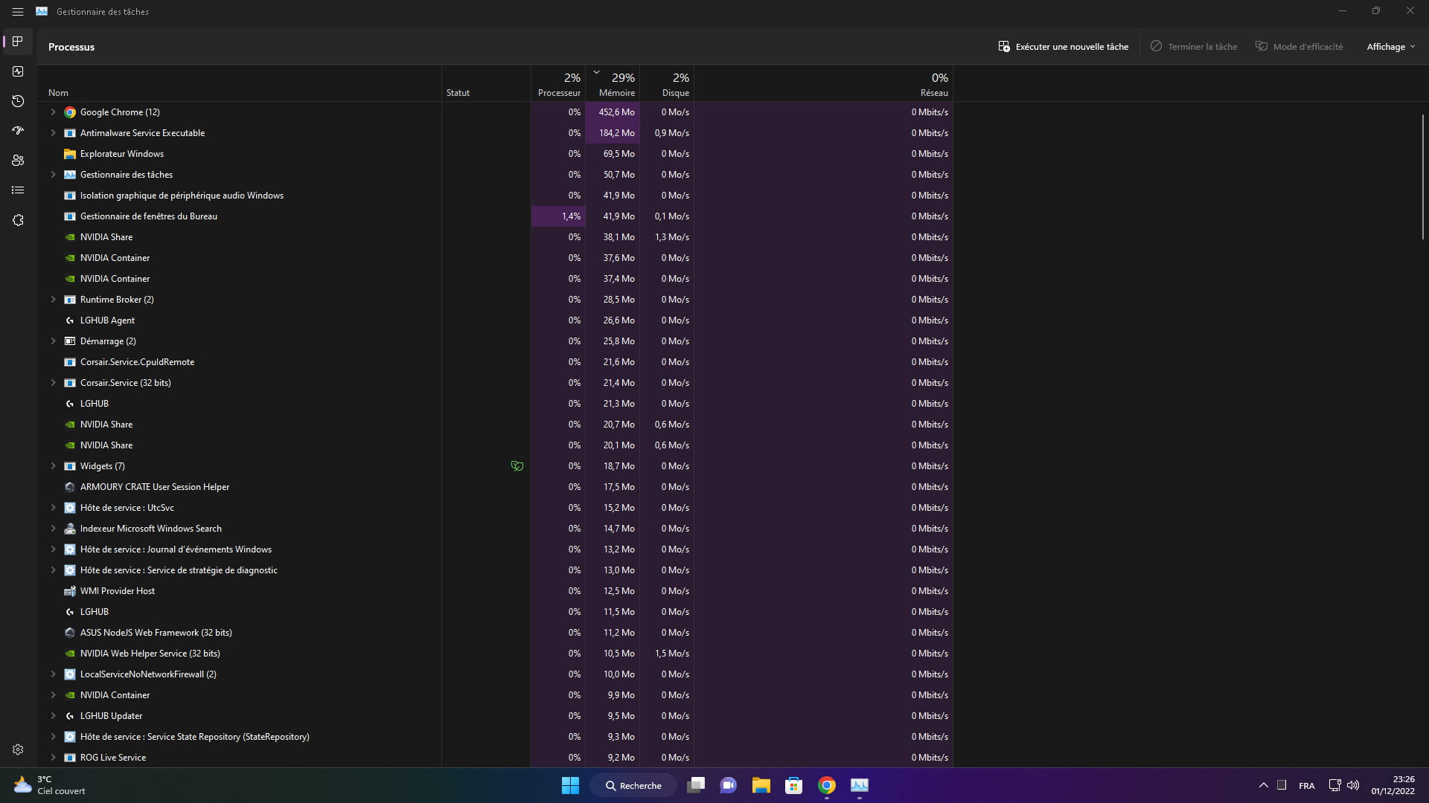
Task: Open File Explorer from the taskbar
Action: click(x=761, y=785)
